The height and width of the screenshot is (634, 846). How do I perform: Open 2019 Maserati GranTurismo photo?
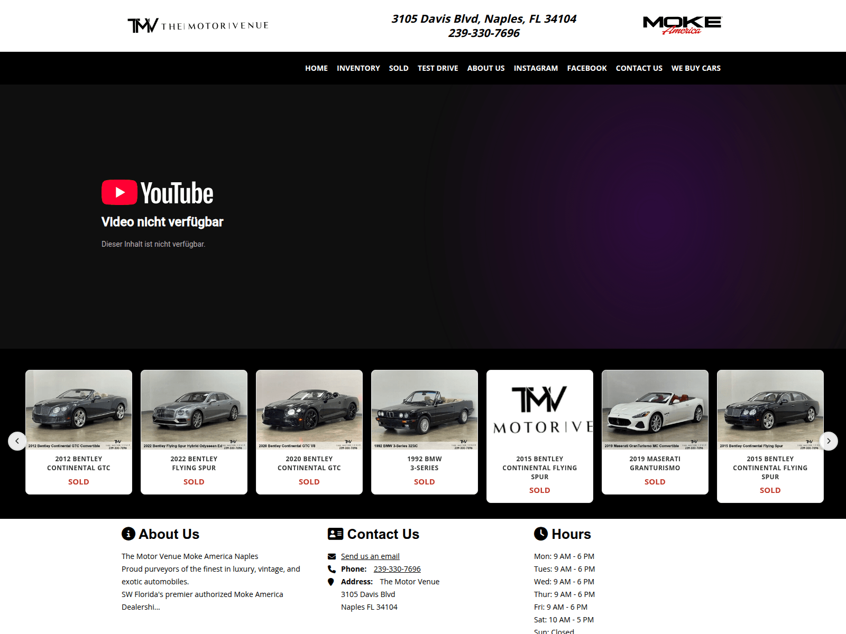655,409
